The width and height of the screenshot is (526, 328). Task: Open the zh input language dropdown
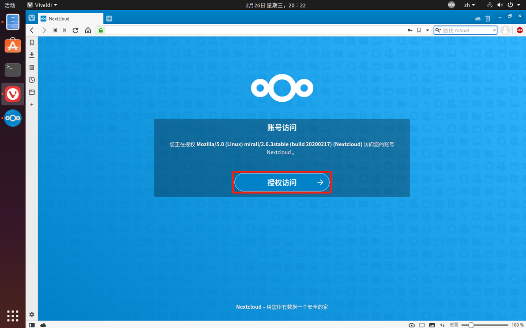click(x=470, y=5)
